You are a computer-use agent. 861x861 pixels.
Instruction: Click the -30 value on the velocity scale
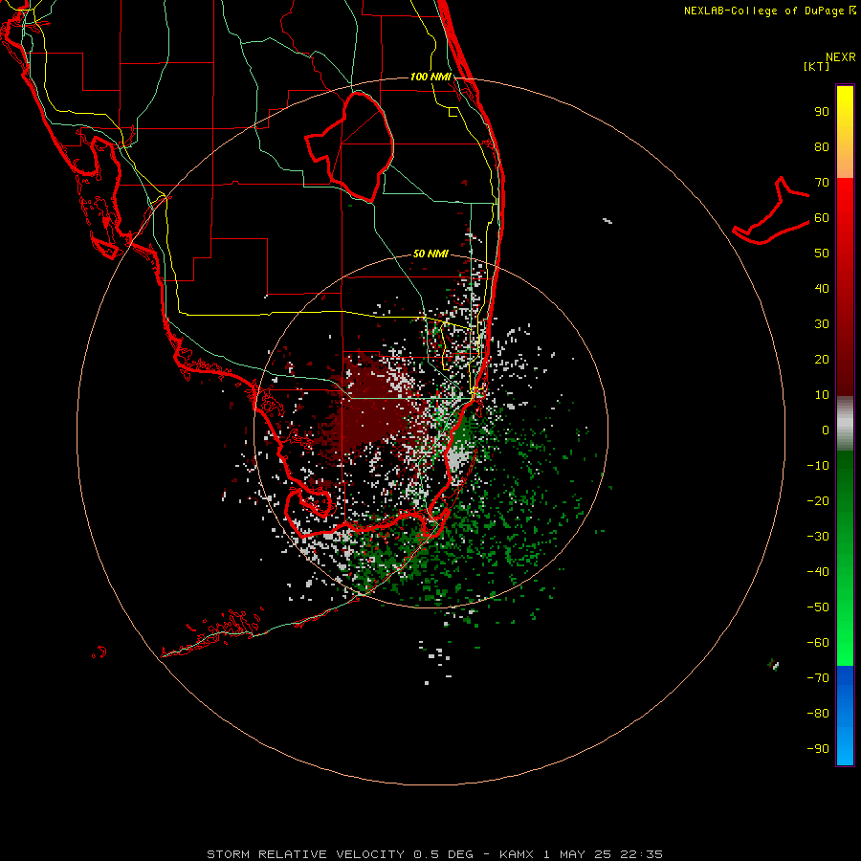pos(818,537)
